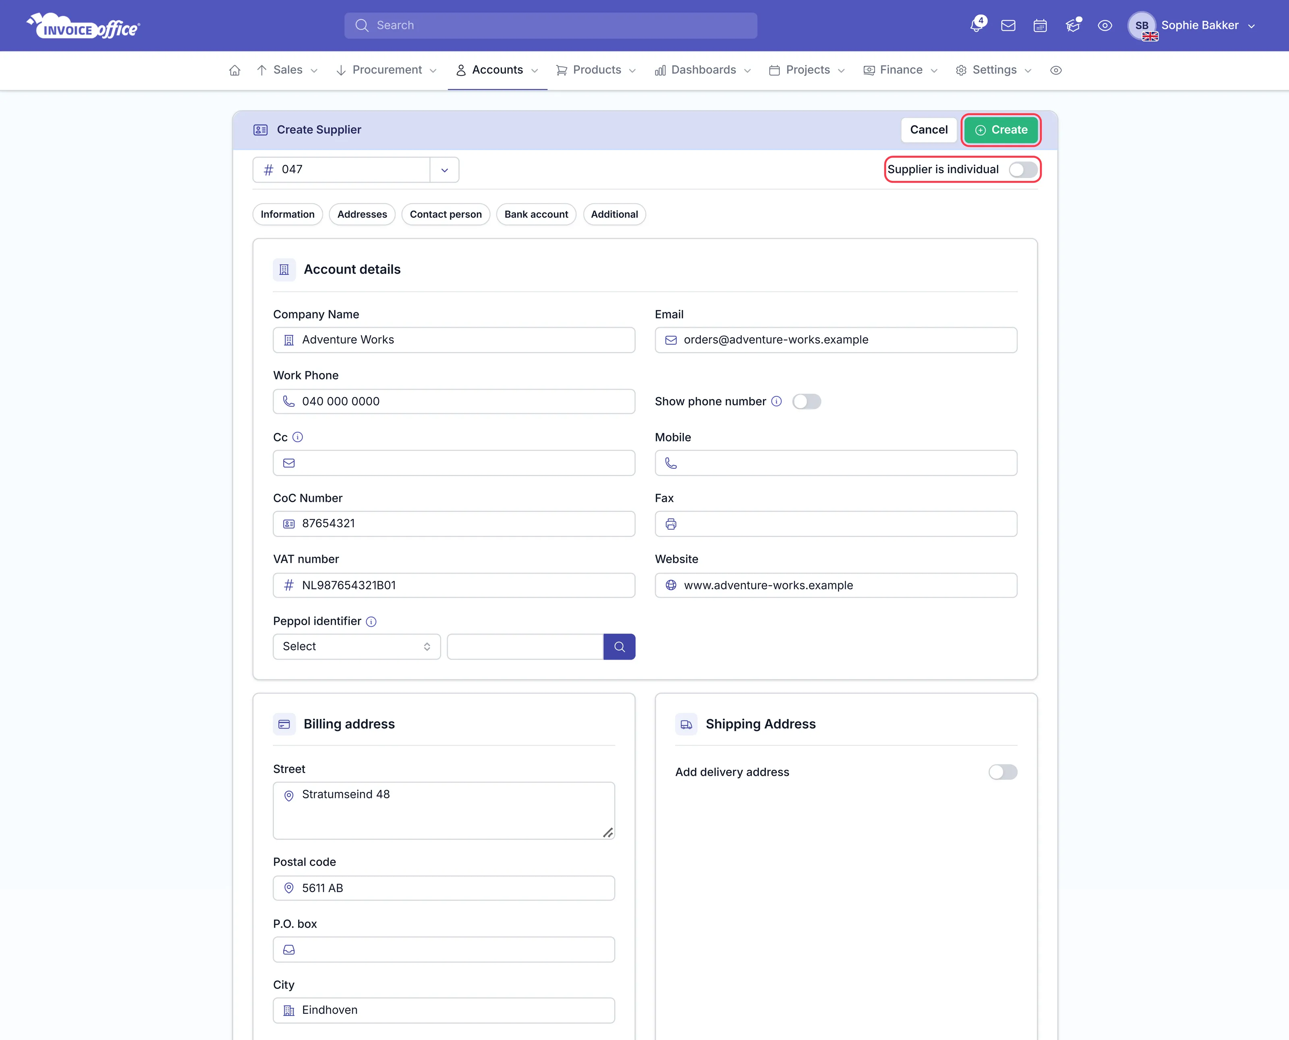Click info icon next to Cc

tap(298, 437)
